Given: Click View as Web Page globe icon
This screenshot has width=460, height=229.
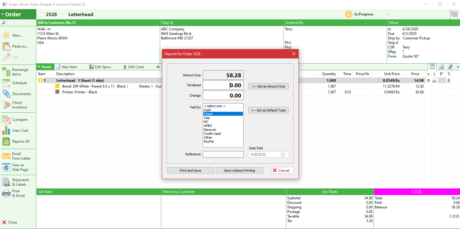Looking at the screenshot, I should point(6,167).
